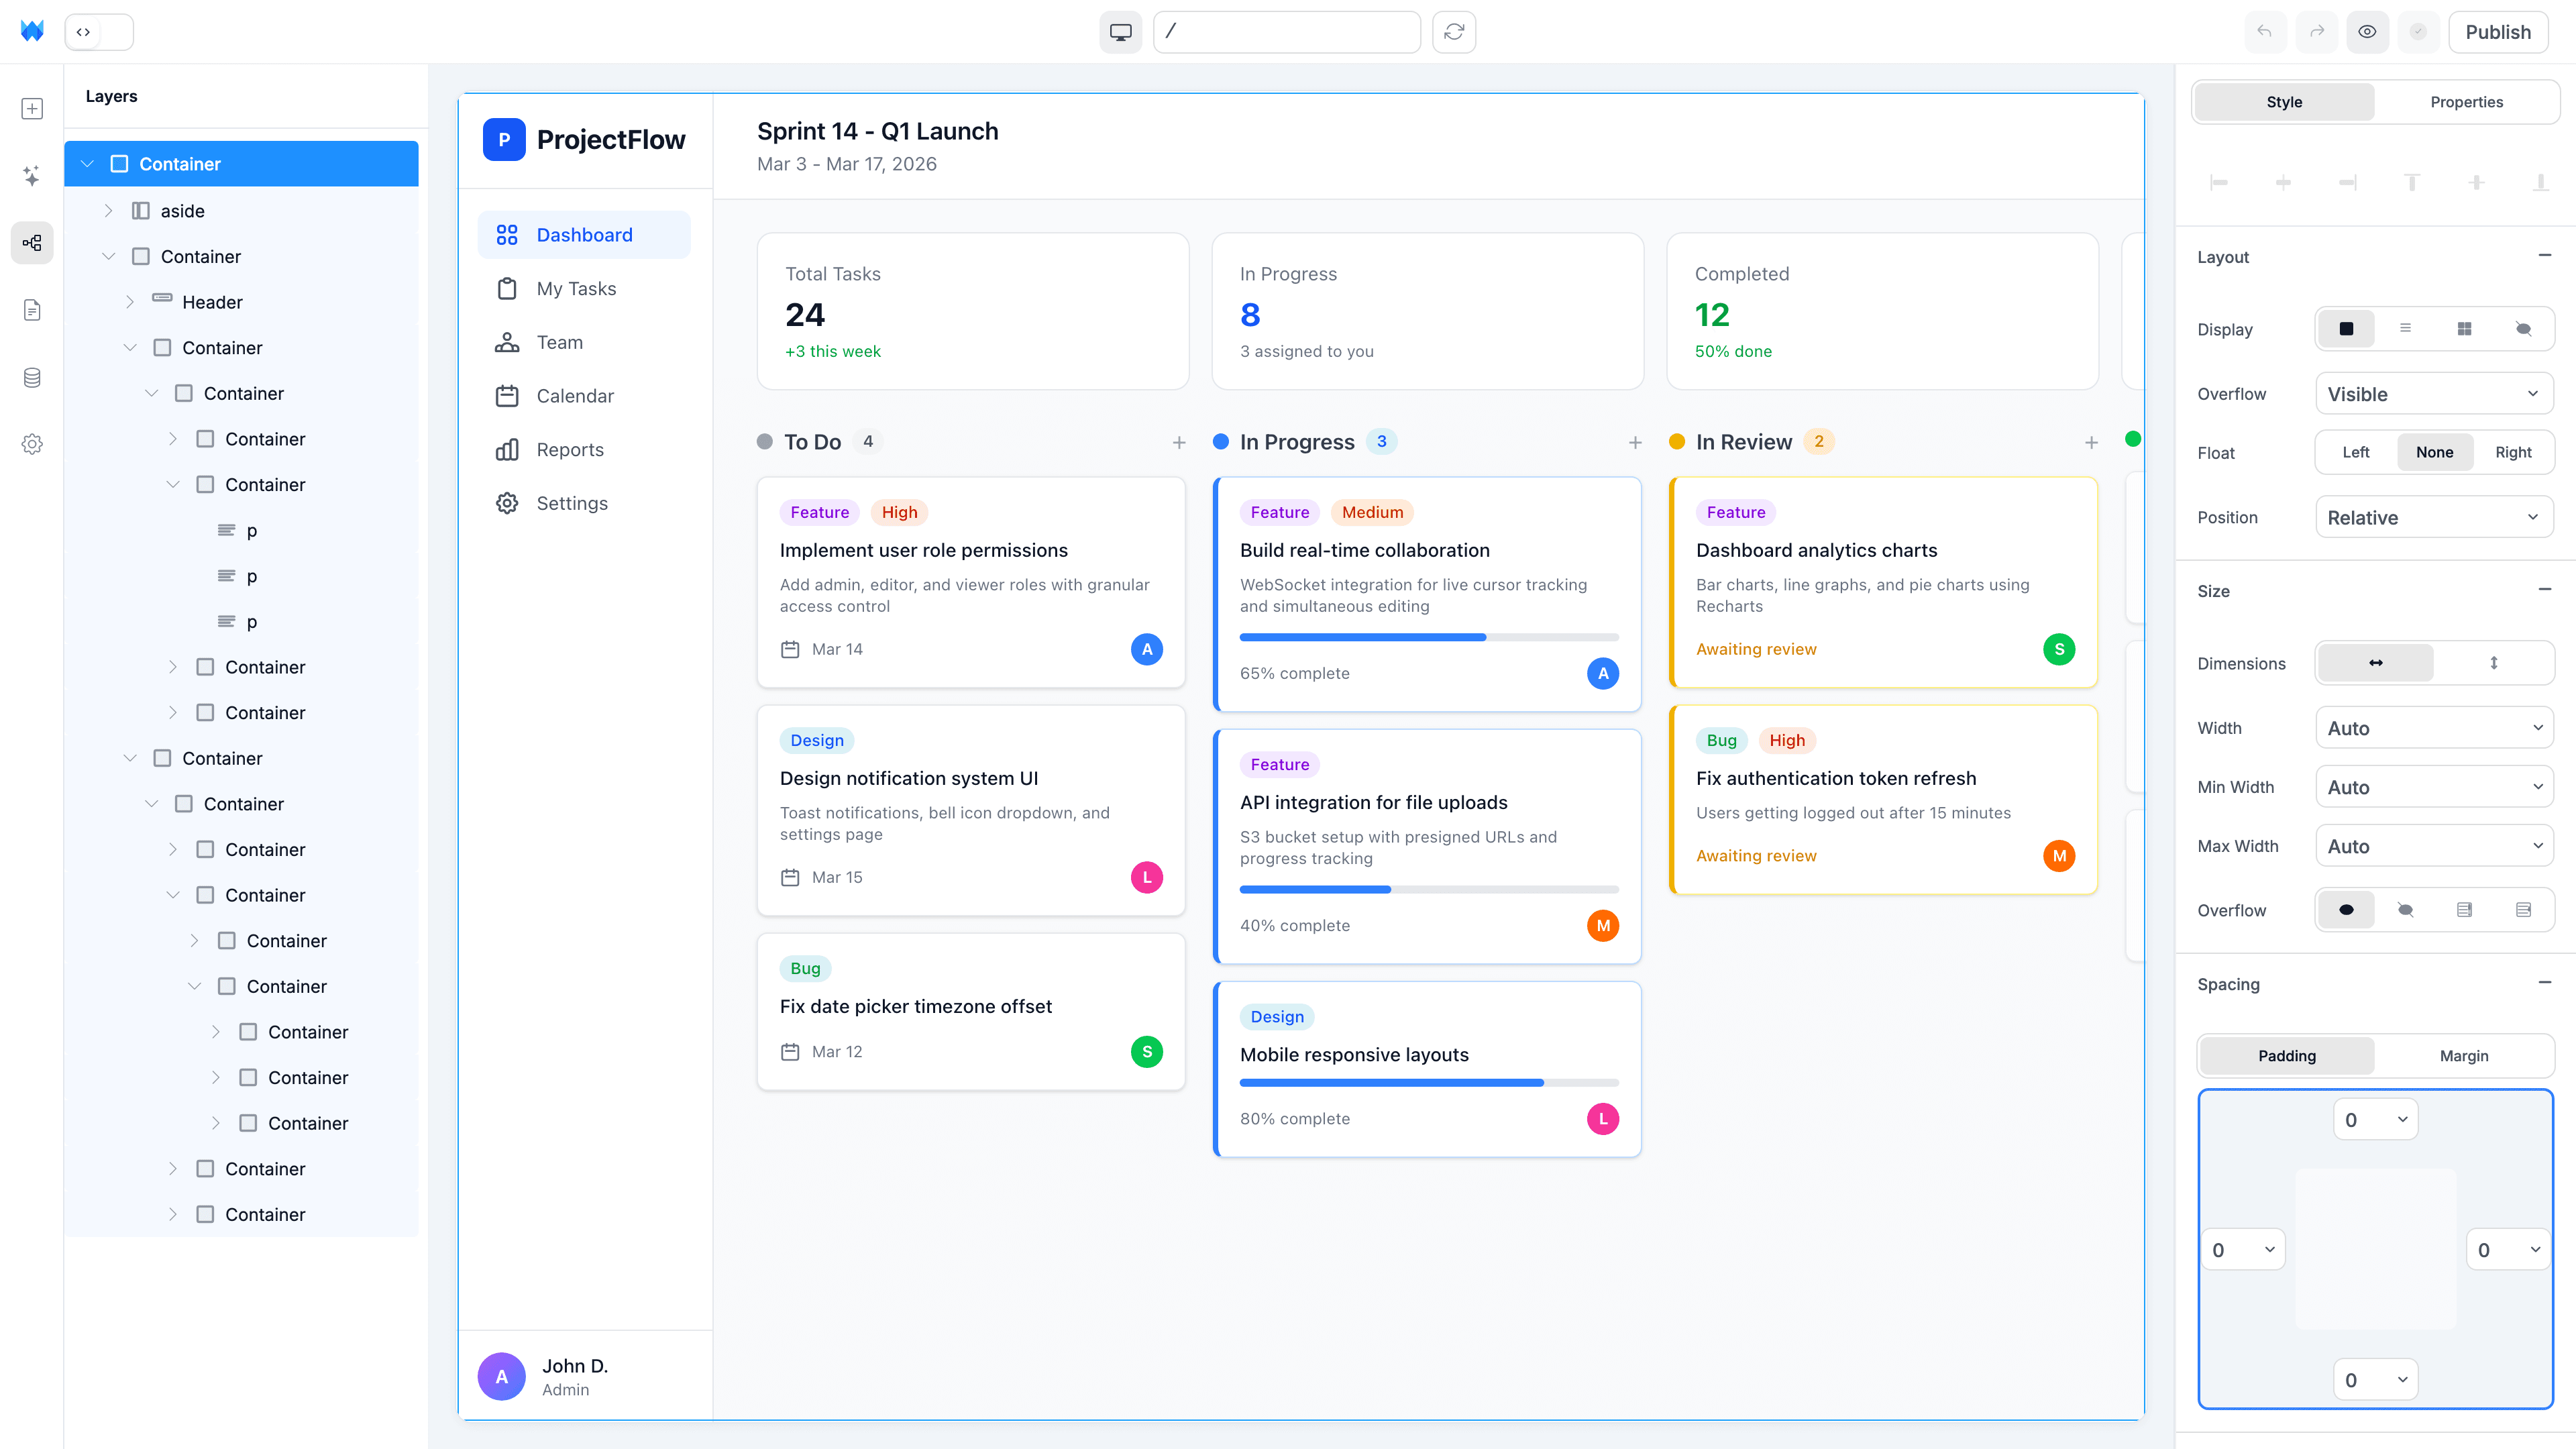Click the Publish button

click(2498, 31)
